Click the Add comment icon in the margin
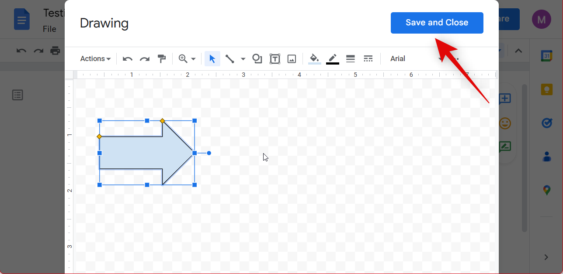Image resolution: width=563 pixels, height=274 pixels. coord(505,99)
